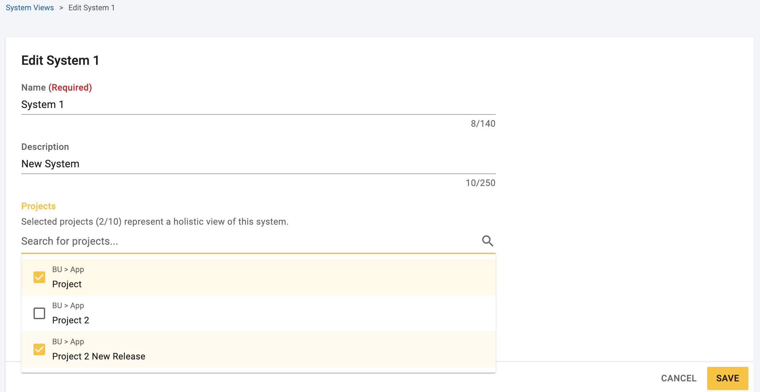Click the Selected projects (2/10) description text

[x=155, y=221]
